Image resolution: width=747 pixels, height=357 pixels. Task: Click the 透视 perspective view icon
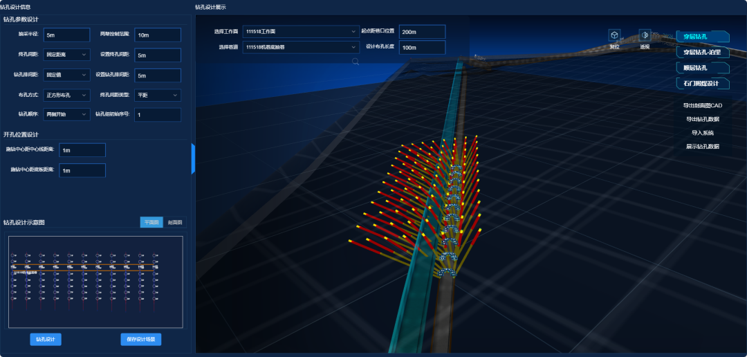[x=645, y=35]
